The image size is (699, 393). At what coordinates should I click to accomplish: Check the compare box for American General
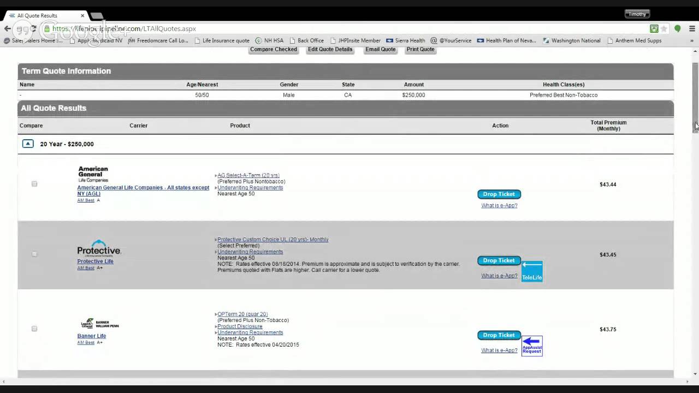coord(34,184)
